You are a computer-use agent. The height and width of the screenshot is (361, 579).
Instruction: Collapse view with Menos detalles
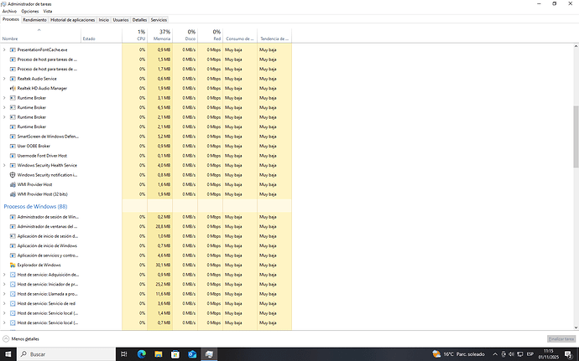[x=24, y=339]
